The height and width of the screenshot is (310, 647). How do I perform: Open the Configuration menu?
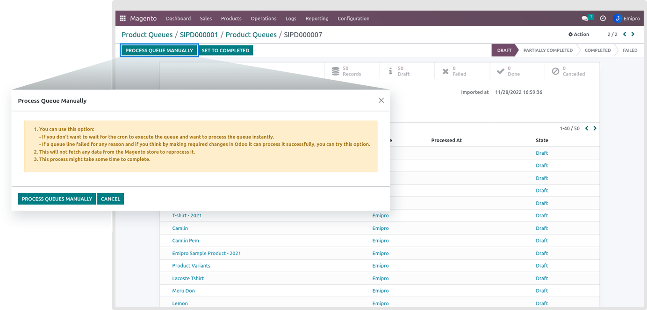click(353, 19)
